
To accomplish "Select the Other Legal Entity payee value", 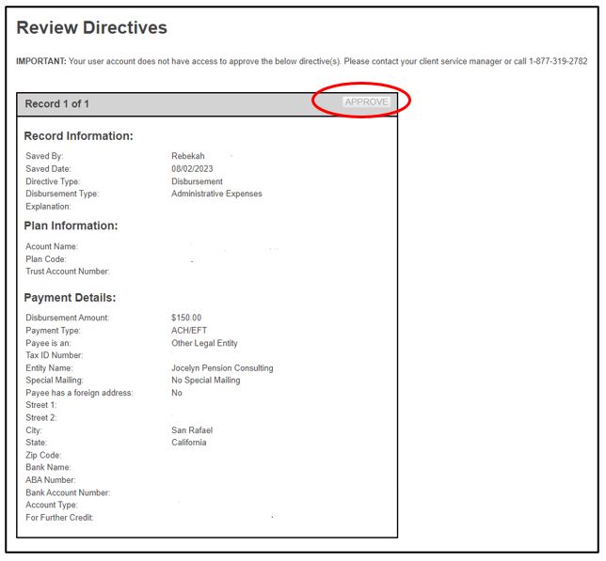I will click(204, 343).
